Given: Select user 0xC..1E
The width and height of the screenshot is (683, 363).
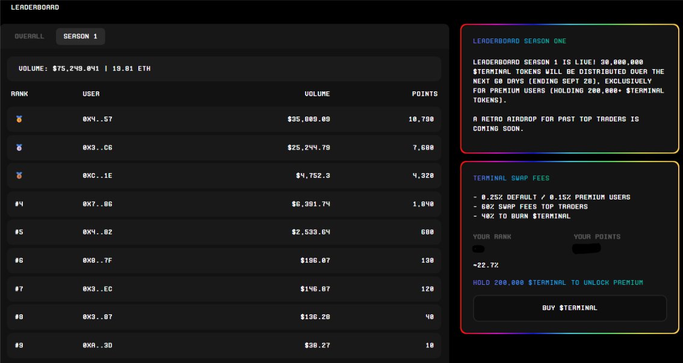Looking at the screenshot, I should coord(97,175).
